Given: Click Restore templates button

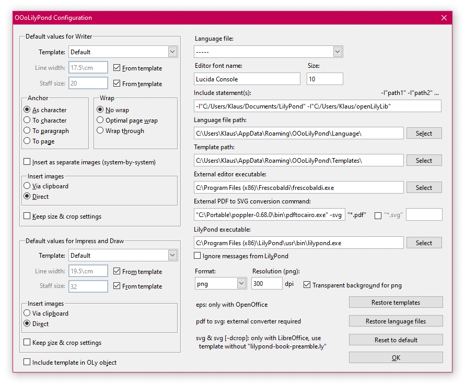Looking at the screenshot, I should pyautogui.click(x=396, y=303).
